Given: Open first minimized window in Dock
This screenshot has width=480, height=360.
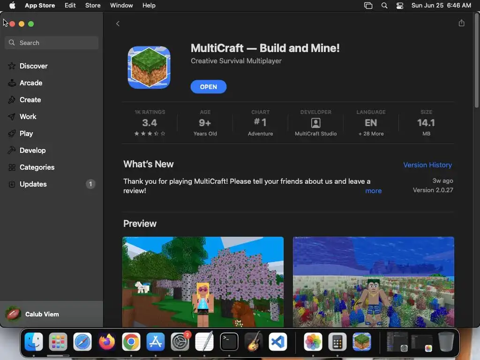Looking at the screenshot, I should point(397,342).
